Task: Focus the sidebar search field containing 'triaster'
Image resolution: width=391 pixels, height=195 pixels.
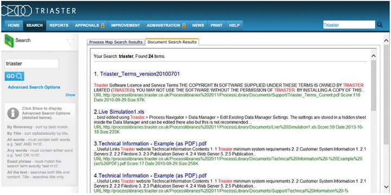Action: click(31, 64)
